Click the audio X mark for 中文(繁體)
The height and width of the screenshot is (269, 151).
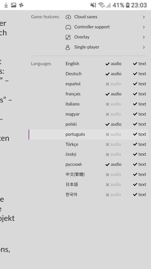coord(107,175)
